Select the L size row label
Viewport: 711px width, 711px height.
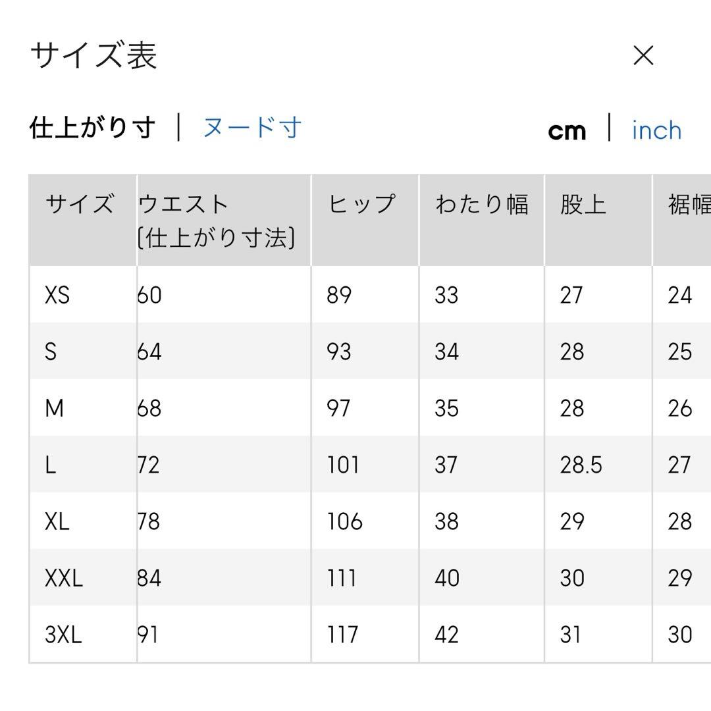51,465
